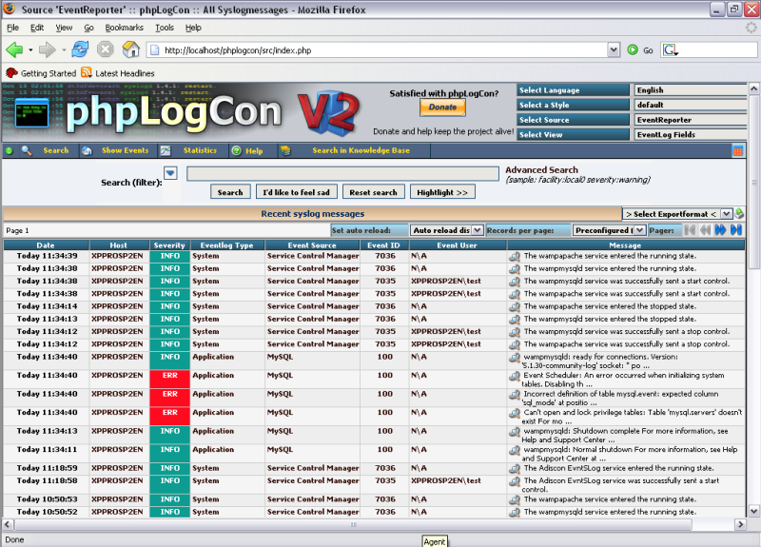Go to last page pager icon
The image size is (761, 547).
736,230
